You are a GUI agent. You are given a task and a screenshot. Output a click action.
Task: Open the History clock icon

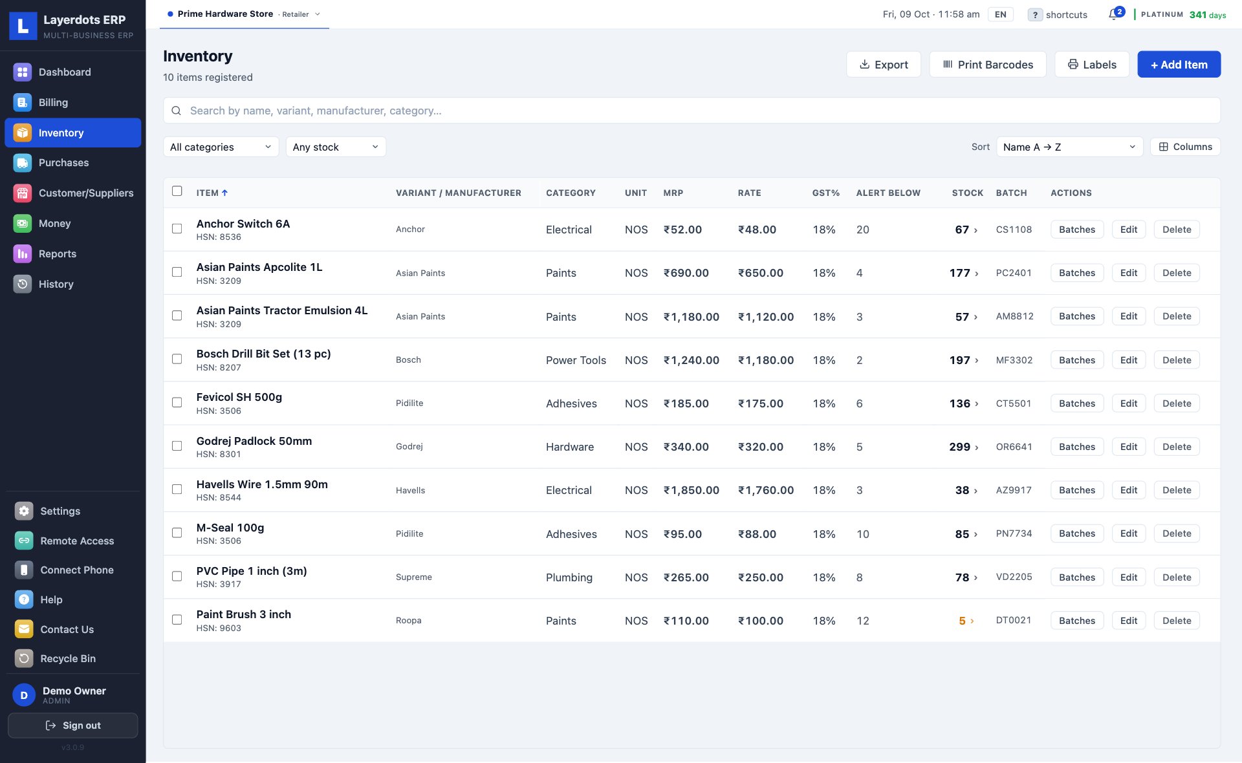pyautogui.click(x=23, y=284)
